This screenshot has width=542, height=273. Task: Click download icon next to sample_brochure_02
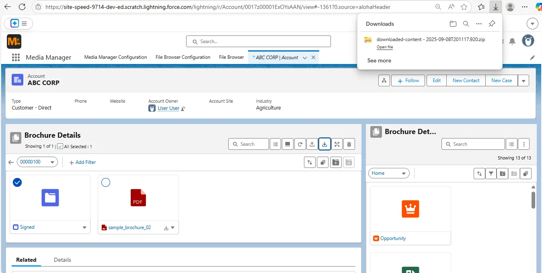coord(166,228)
